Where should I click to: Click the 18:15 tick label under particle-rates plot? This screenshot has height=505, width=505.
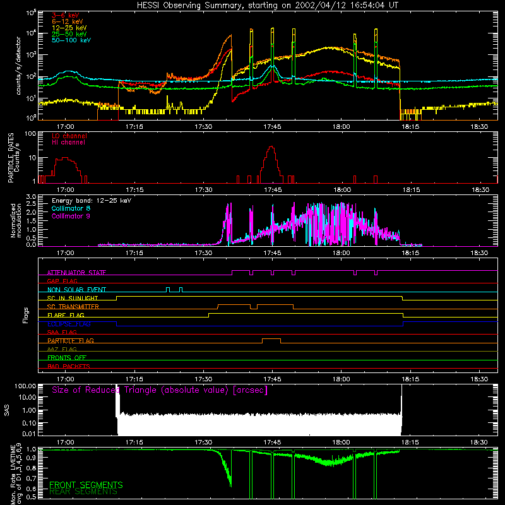pyautogui.click(x=412, y=190)
